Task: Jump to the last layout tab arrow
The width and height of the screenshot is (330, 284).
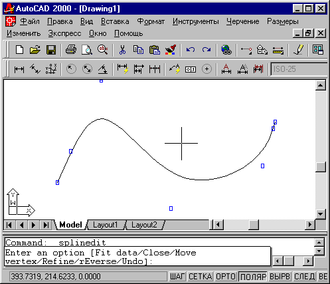Action: [46, 225]
